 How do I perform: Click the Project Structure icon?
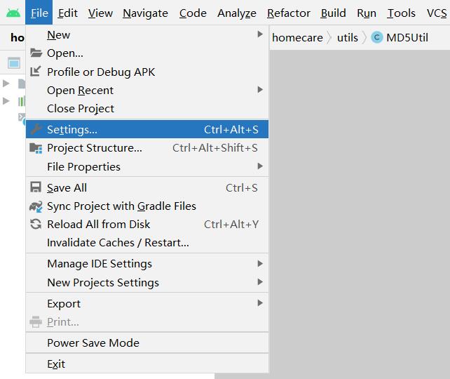click(36, 148)
